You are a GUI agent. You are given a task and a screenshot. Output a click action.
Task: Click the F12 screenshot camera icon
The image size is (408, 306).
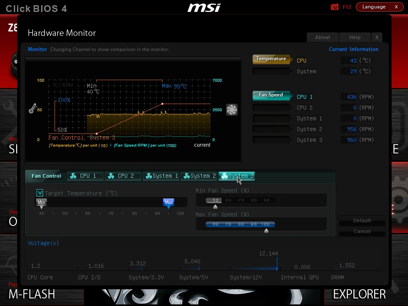pyautogui.click(x=334, y=7)
